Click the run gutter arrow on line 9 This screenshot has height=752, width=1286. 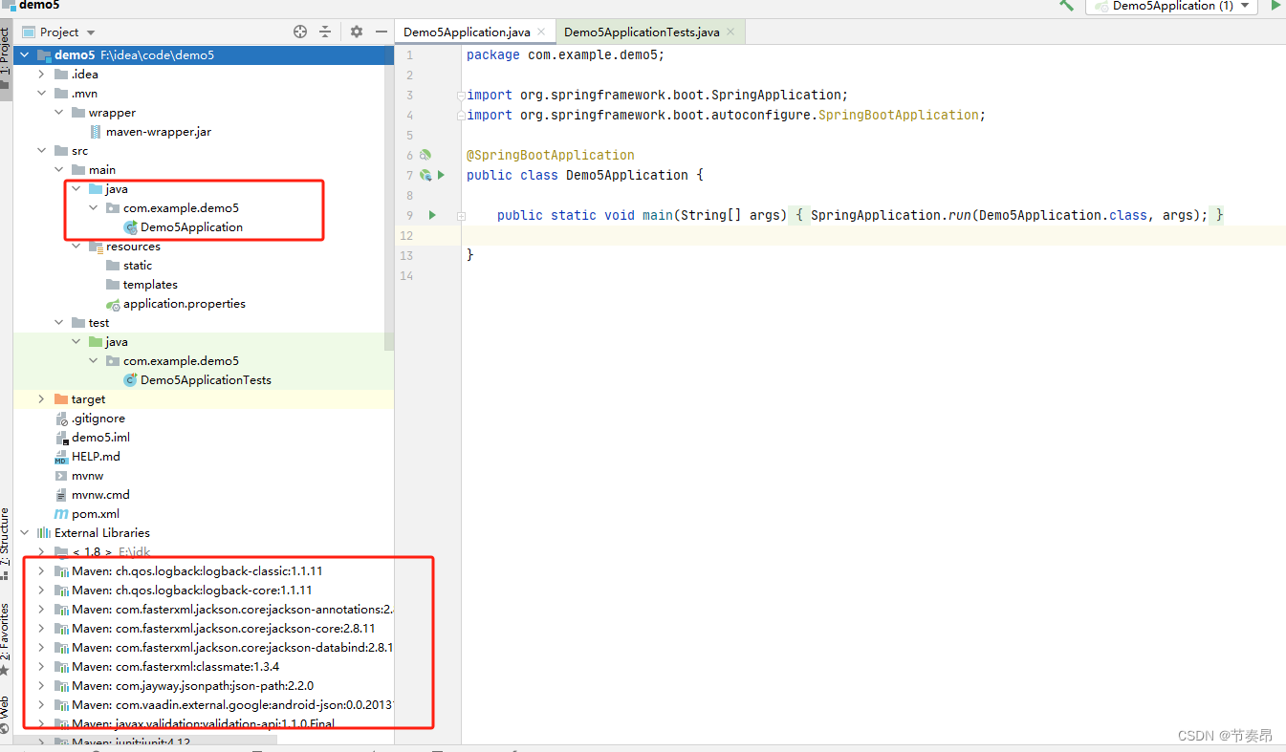point(432,215)
